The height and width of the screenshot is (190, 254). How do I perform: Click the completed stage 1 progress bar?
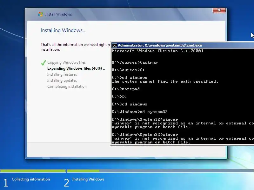(x=33, y=171)
